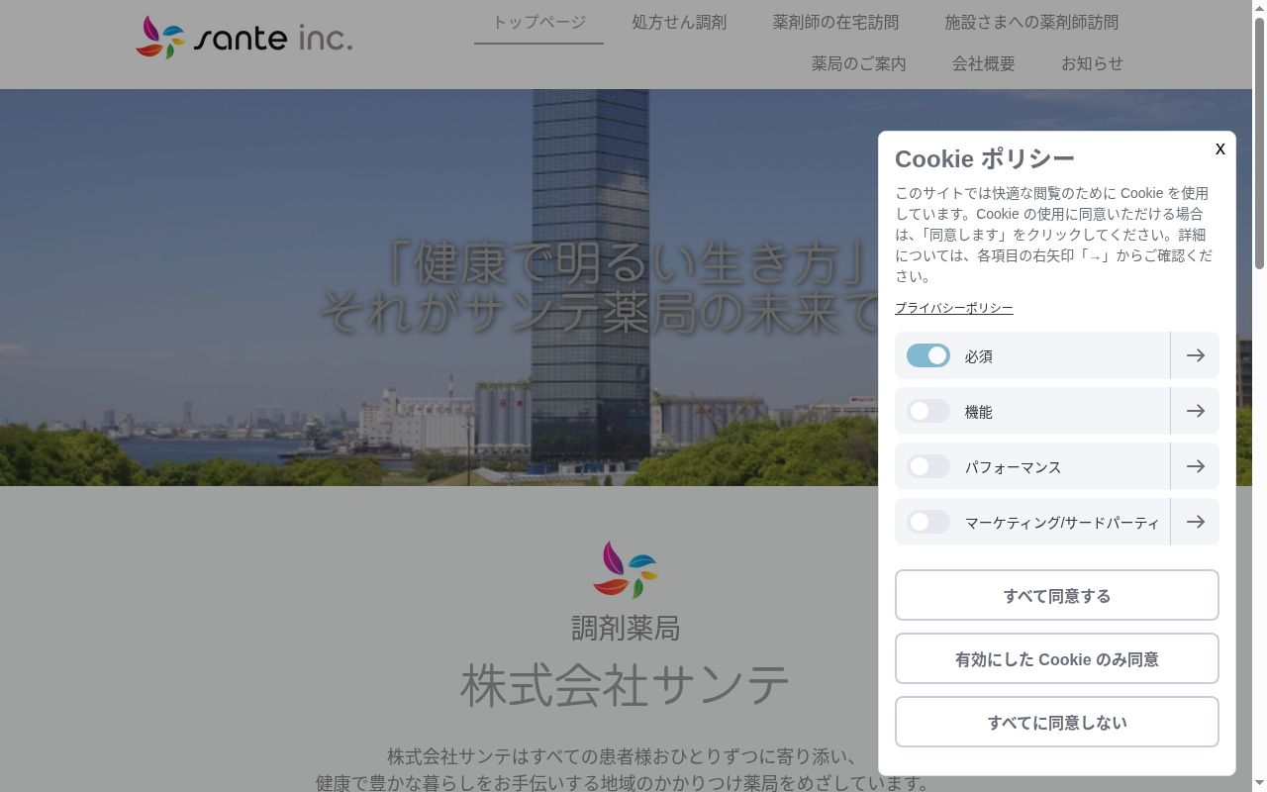
Task: Expand details arrow for 機能 cookies
Action: [x=1195, y=411]
